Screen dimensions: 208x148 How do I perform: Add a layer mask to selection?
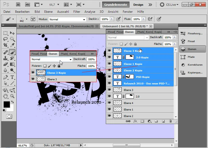click(x=142, y=121)
